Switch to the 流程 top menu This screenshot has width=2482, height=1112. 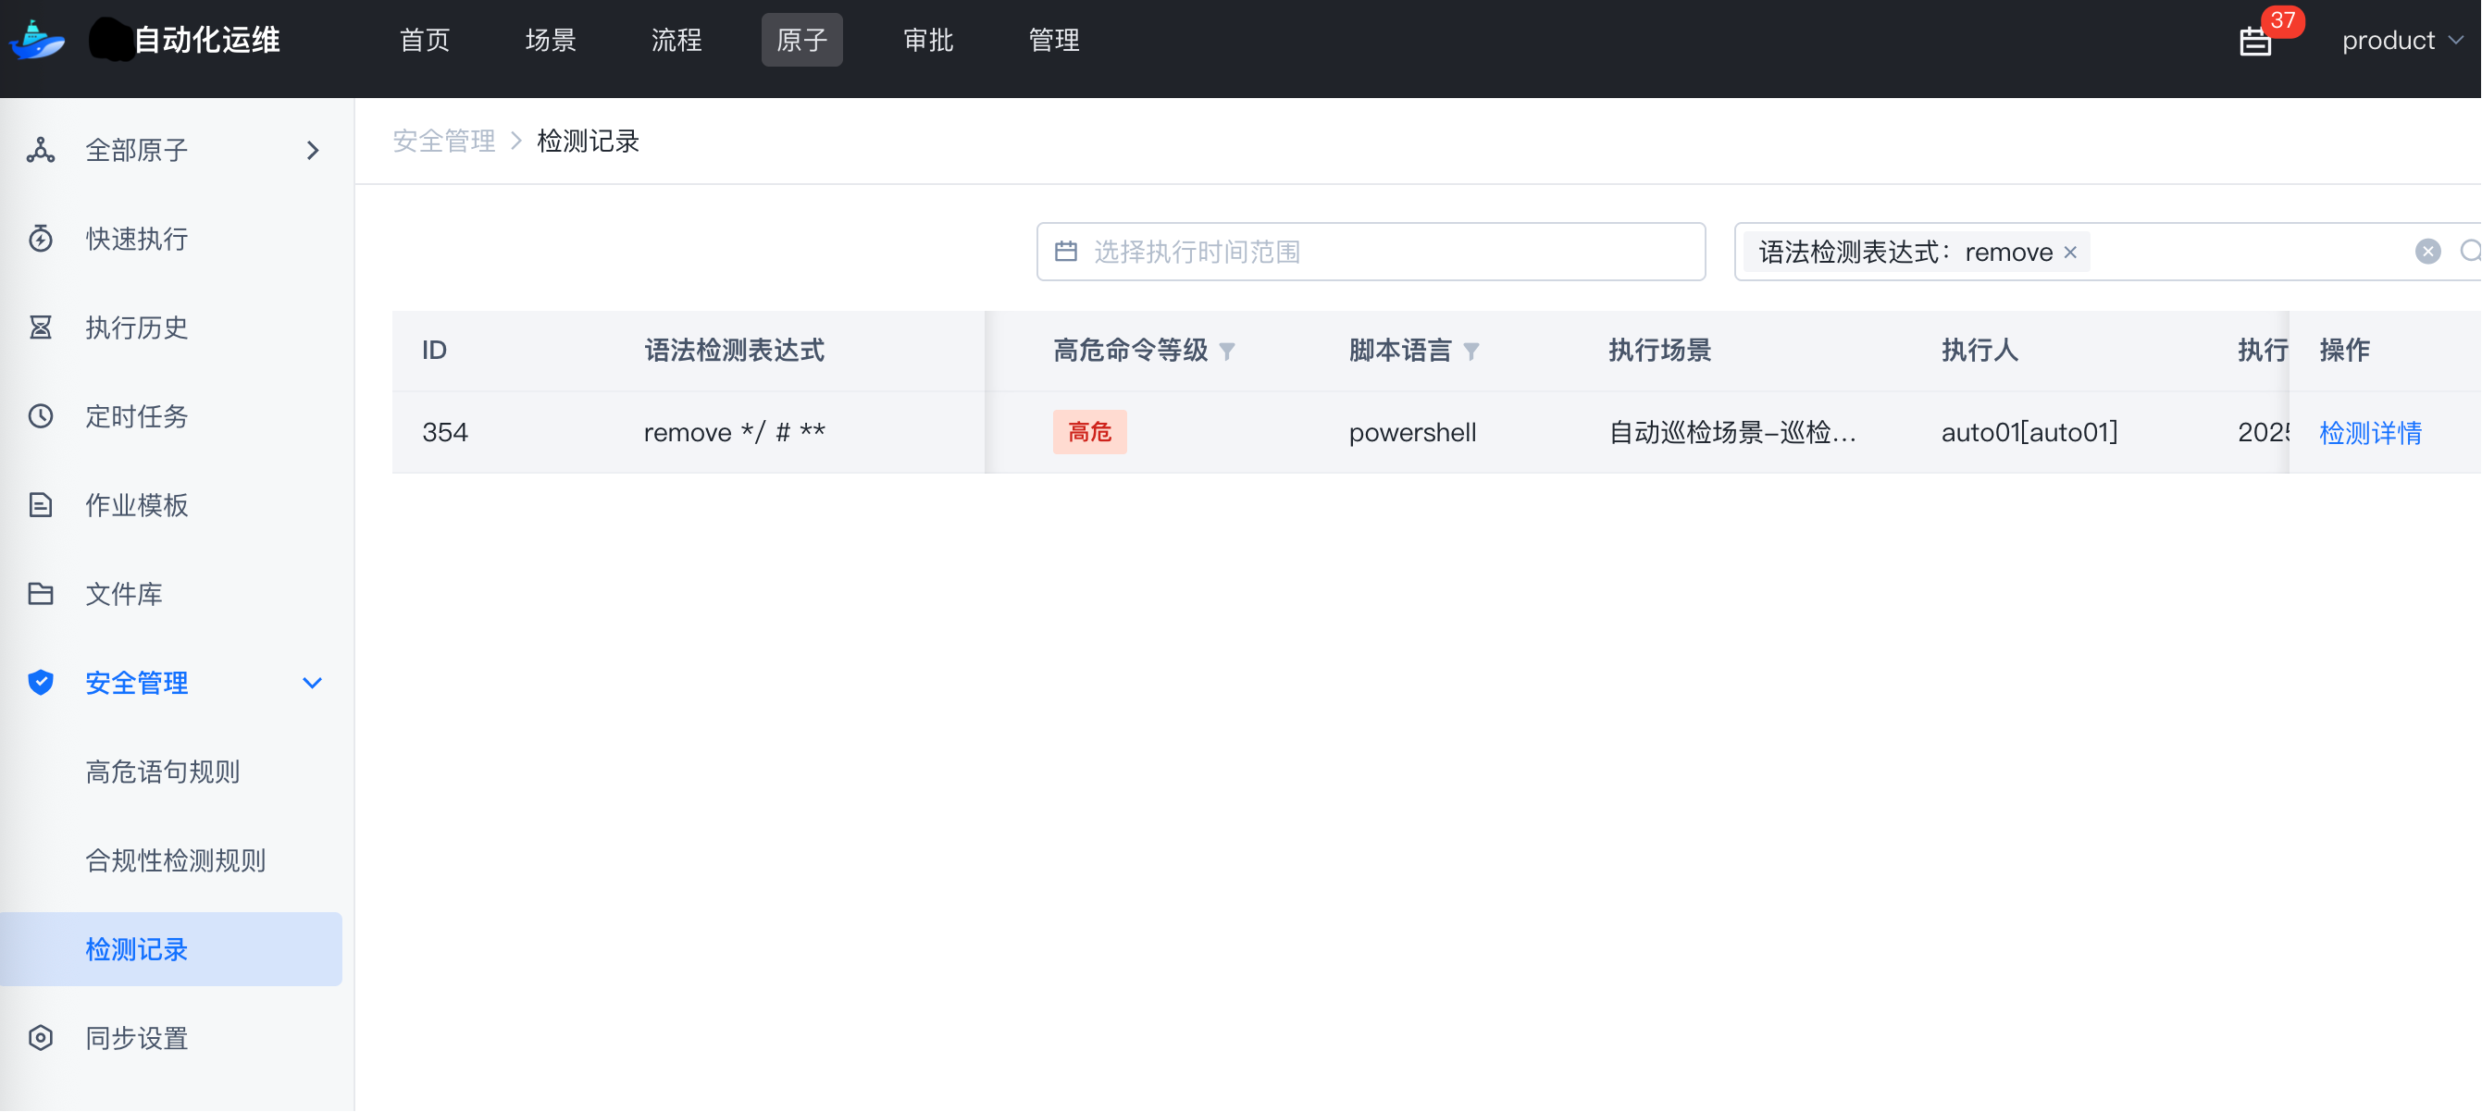click(x=676, y=41)
